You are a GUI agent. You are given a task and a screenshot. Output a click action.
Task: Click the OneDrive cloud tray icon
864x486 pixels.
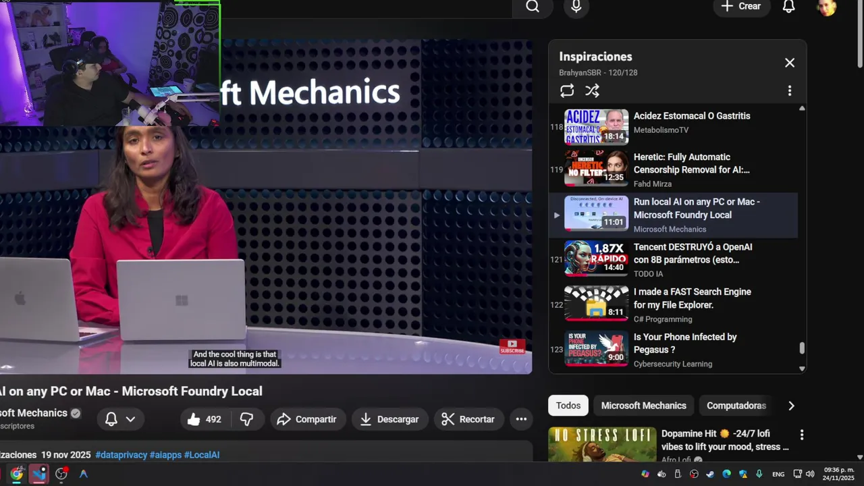[661, 474]
